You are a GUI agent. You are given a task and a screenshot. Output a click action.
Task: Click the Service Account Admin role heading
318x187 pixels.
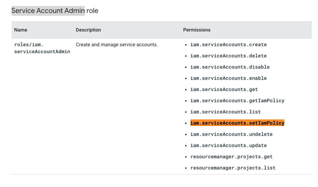pyautogui.click(x=55, y=11)
